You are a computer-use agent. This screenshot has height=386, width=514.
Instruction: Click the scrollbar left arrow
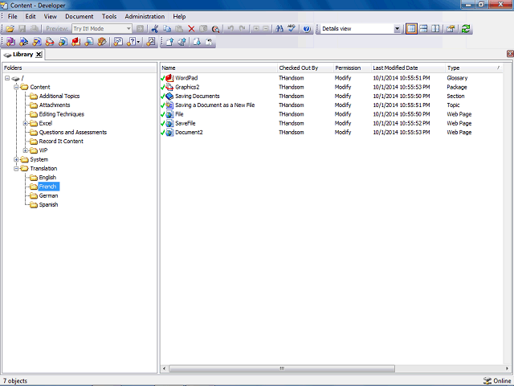tap(164, 368)
